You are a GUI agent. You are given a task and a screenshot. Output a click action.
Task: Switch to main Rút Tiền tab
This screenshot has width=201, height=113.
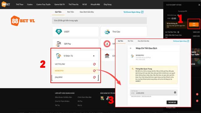click(70, 12)
